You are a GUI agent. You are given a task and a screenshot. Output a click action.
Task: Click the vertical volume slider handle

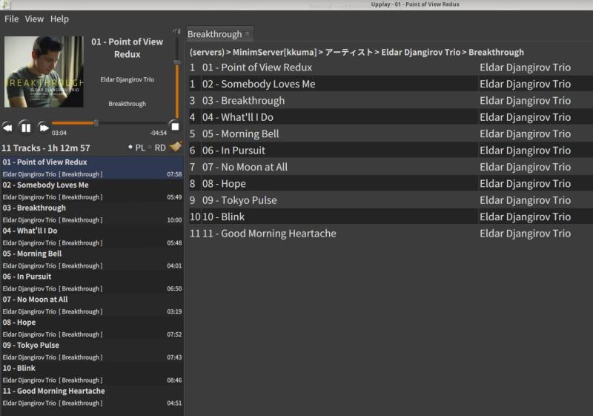point(176,63)
